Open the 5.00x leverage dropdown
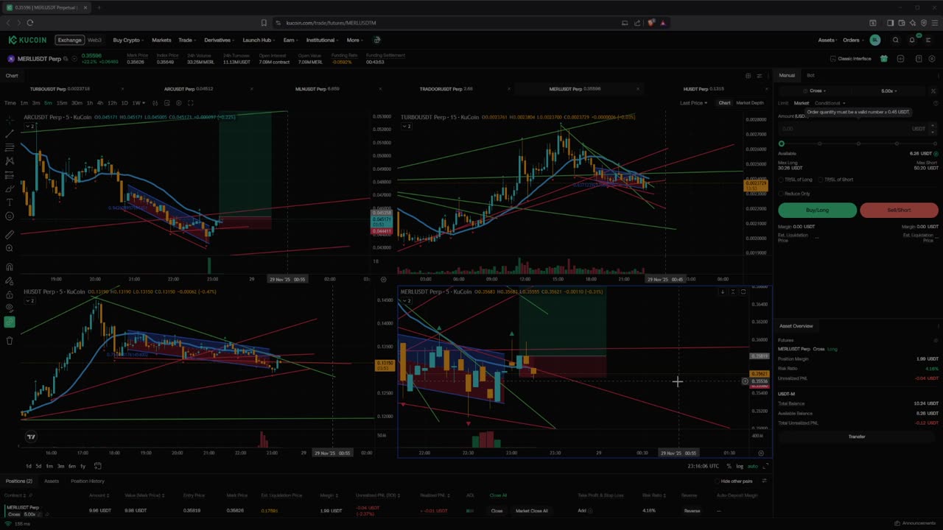The height and width of the screenshot is (530, 943). tap(888, 91)
